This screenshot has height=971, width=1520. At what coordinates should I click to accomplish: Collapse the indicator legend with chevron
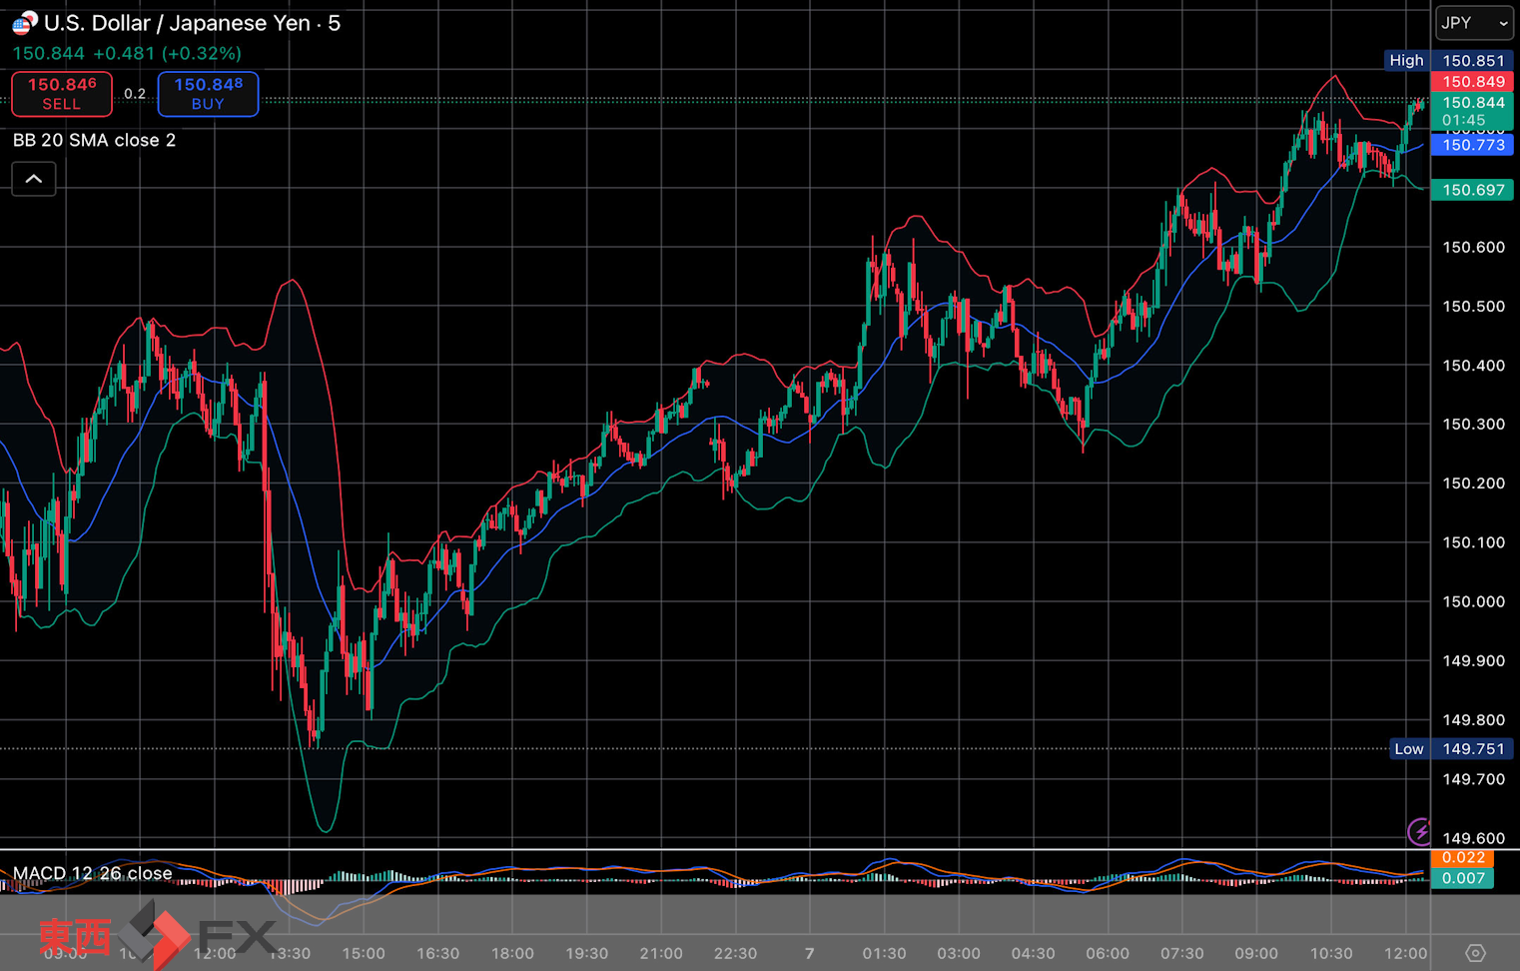pos(34,179)
